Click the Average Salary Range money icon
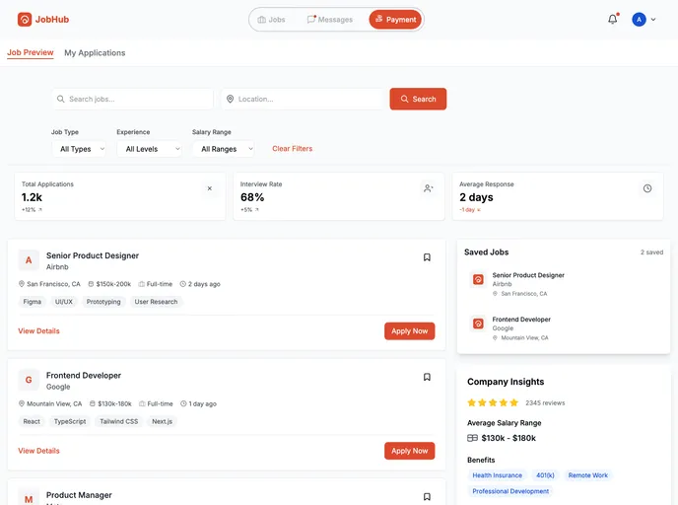The height and width of the screenshot is (505, 678). pyautogui.click(x=472, y=438)
